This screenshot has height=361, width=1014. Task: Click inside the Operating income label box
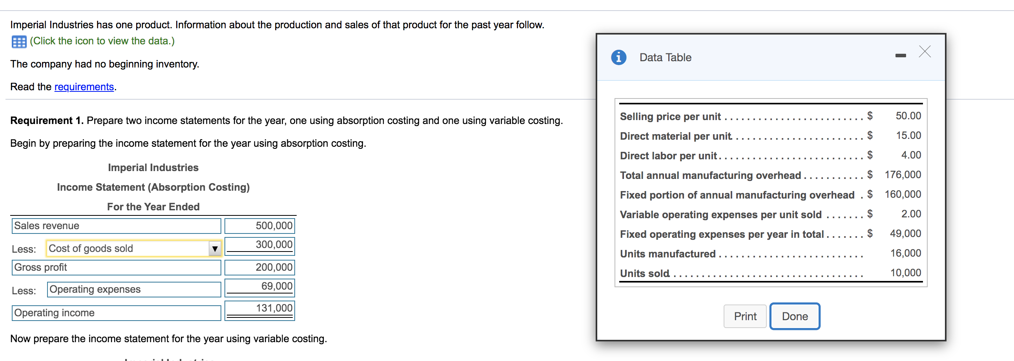click(x=116, y=313)
